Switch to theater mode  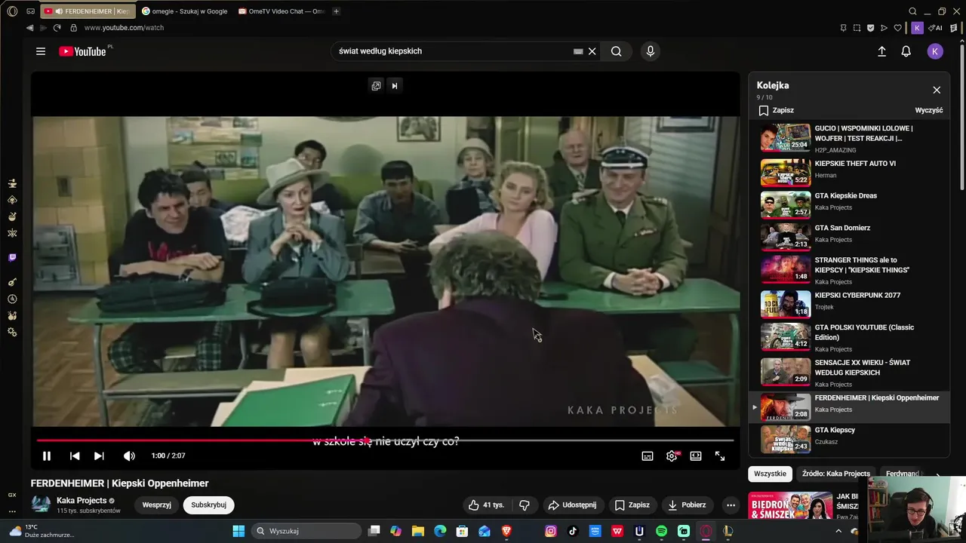point(696,456)
